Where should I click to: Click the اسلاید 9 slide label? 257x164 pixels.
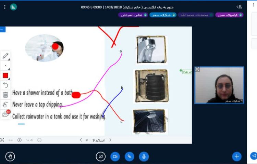click(x=98, y=140)
